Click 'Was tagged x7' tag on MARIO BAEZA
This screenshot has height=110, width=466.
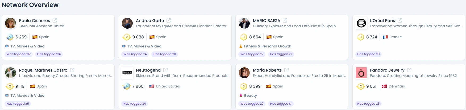coord(252,54)
